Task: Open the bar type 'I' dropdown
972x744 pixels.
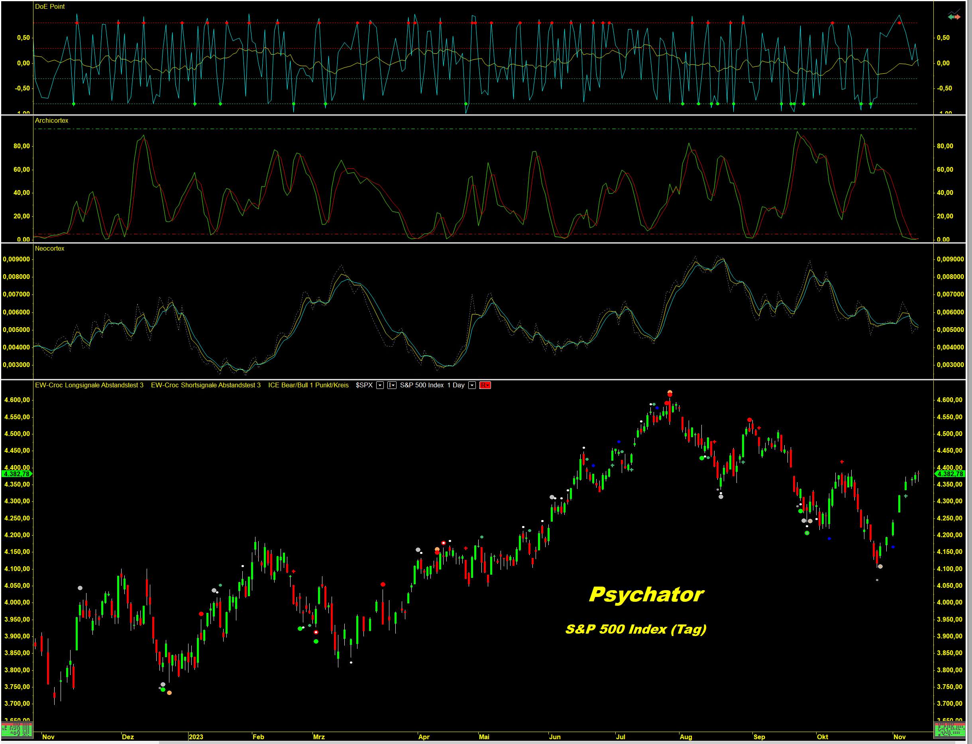Action: coord(392,385)
